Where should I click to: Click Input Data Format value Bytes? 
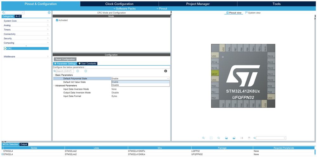(114, 96)
